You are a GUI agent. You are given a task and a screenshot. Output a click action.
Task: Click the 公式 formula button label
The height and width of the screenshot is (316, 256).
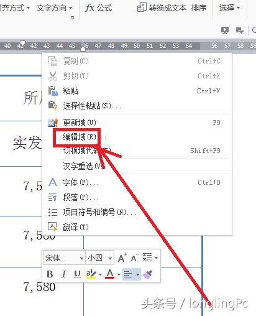(104, 8)
